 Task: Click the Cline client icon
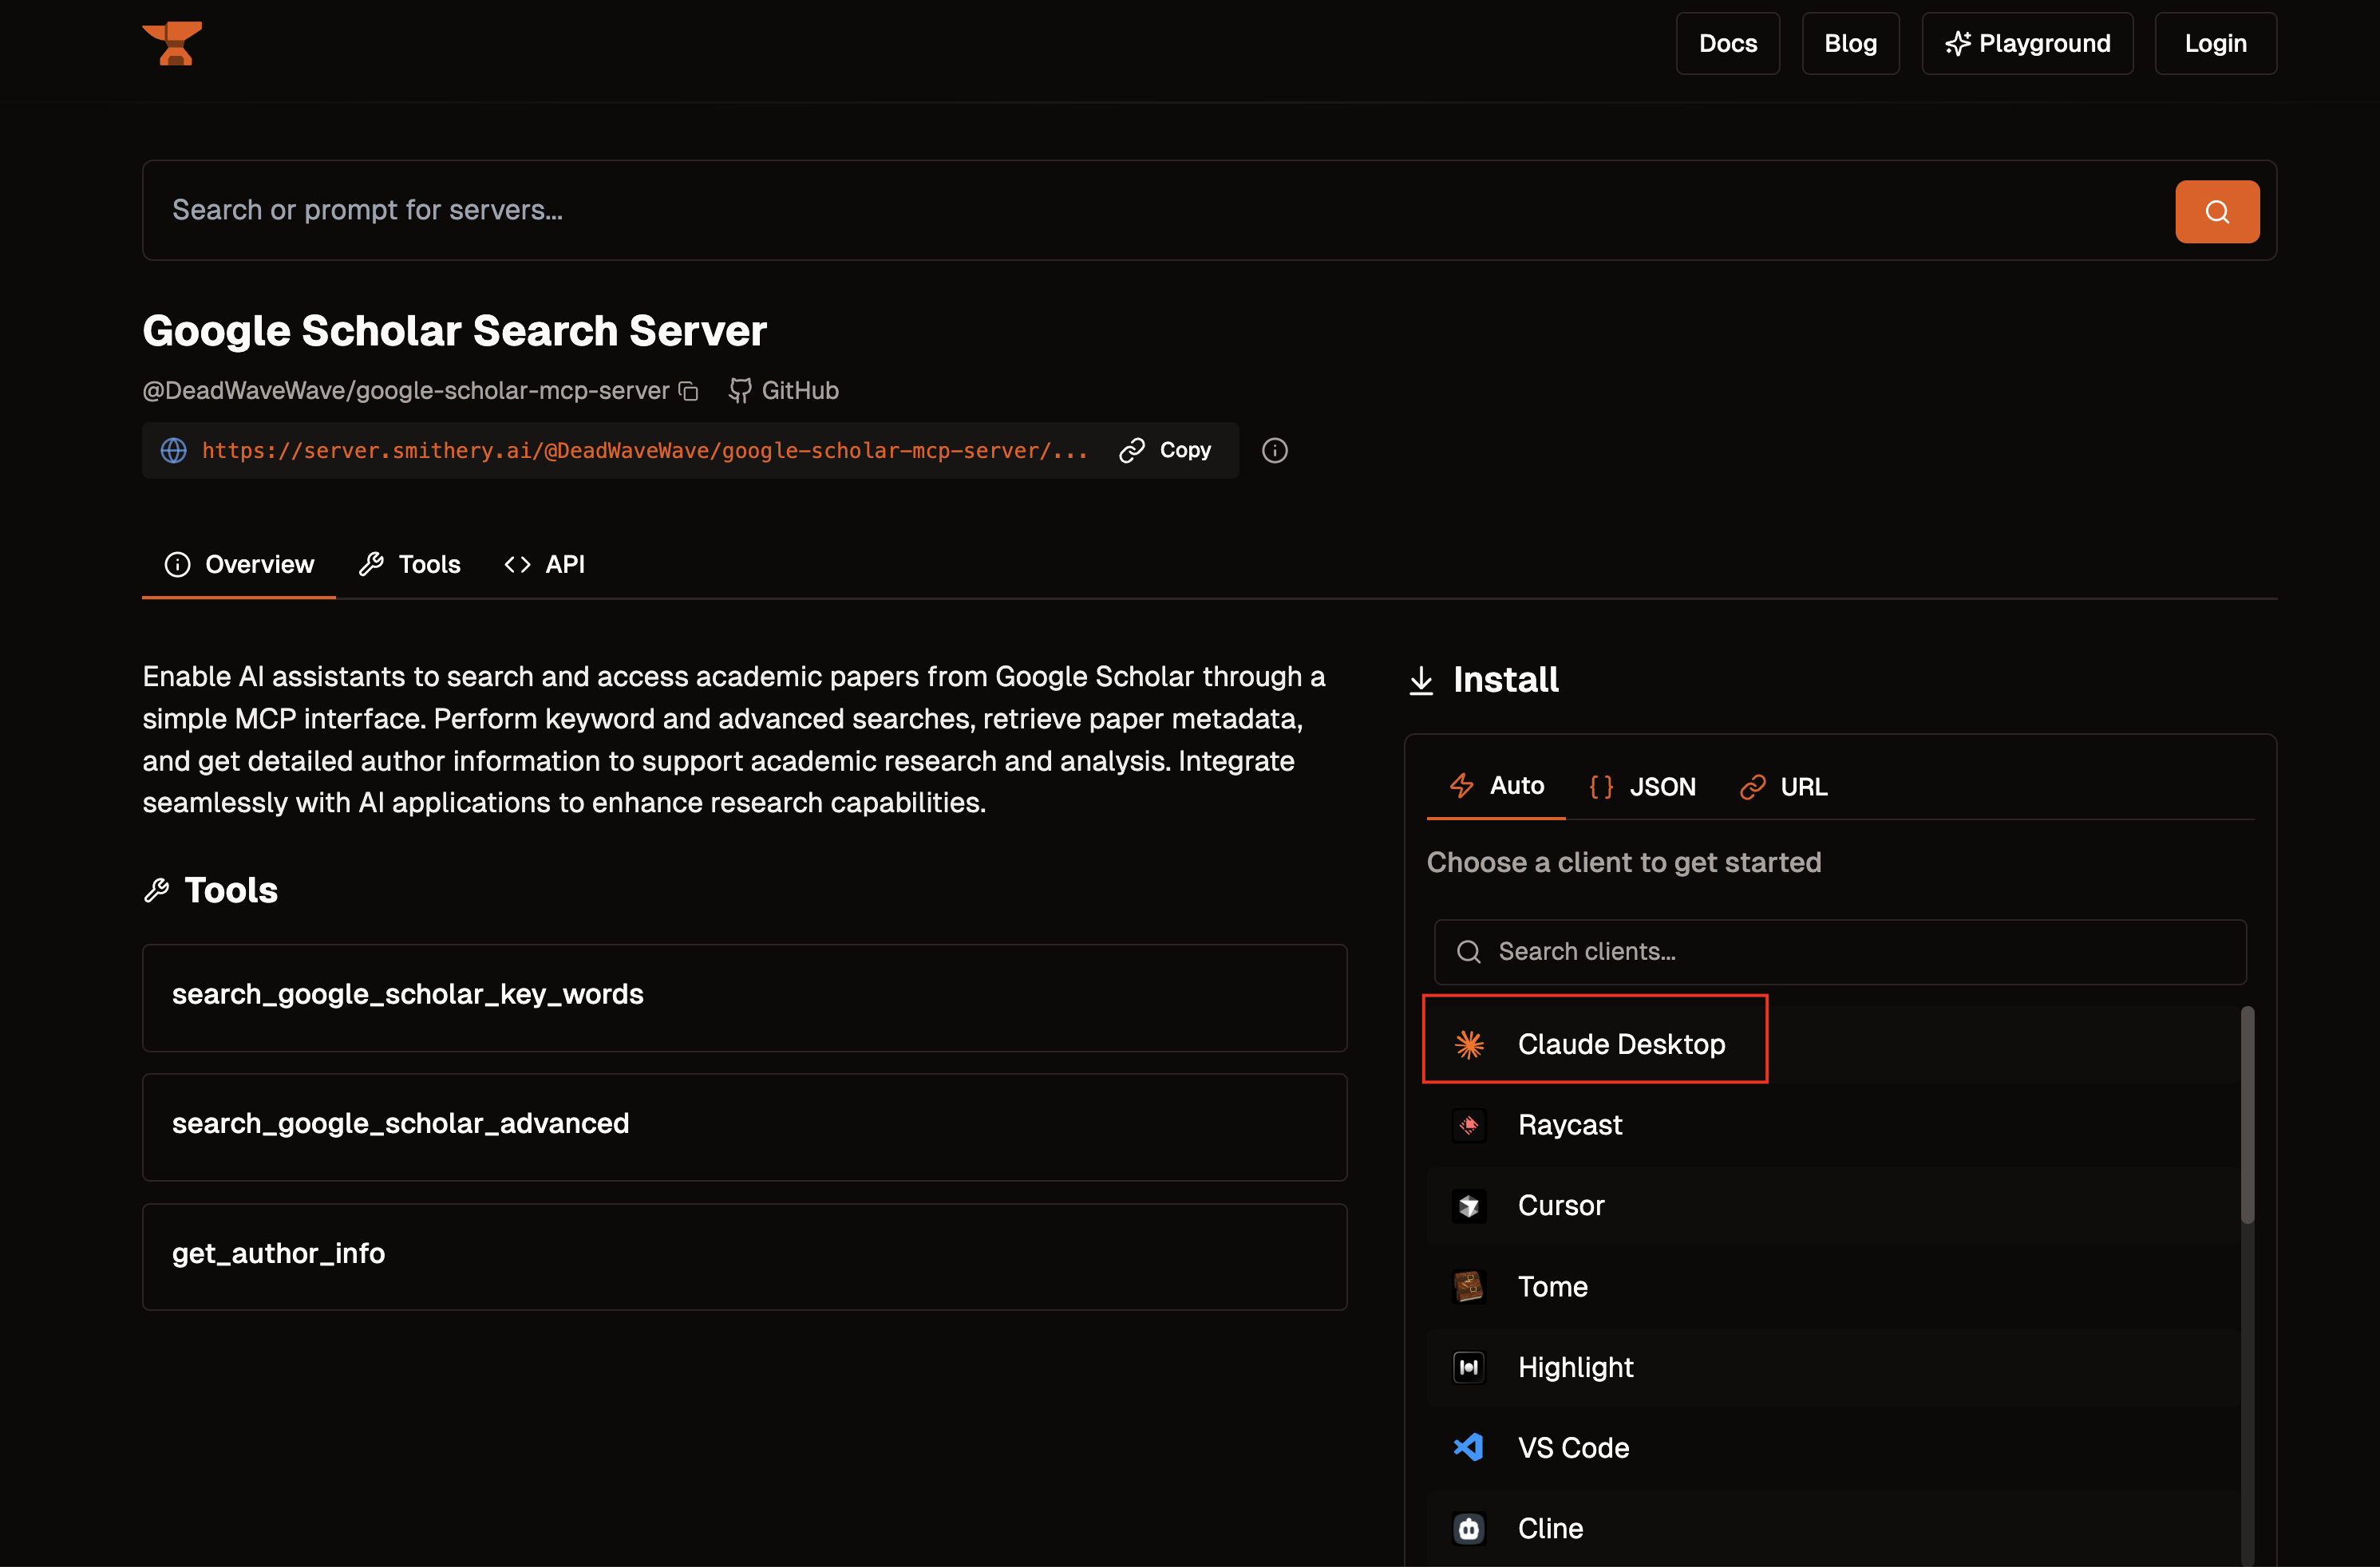(1468, 1529)
